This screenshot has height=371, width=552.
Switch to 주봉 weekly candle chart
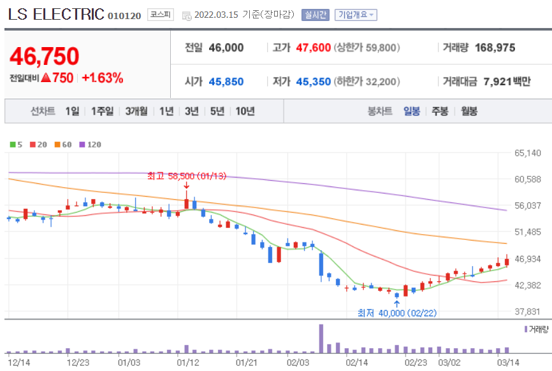440,111
